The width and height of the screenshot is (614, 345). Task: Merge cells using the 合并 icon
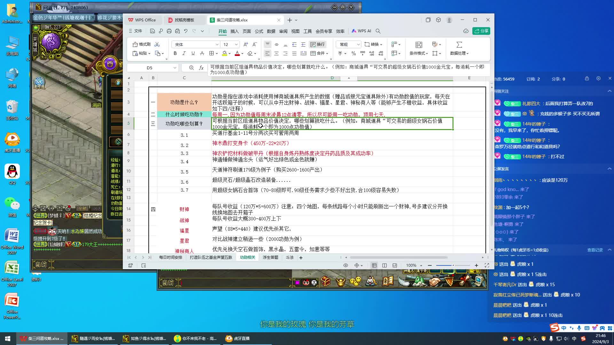(x=319, y=53)
